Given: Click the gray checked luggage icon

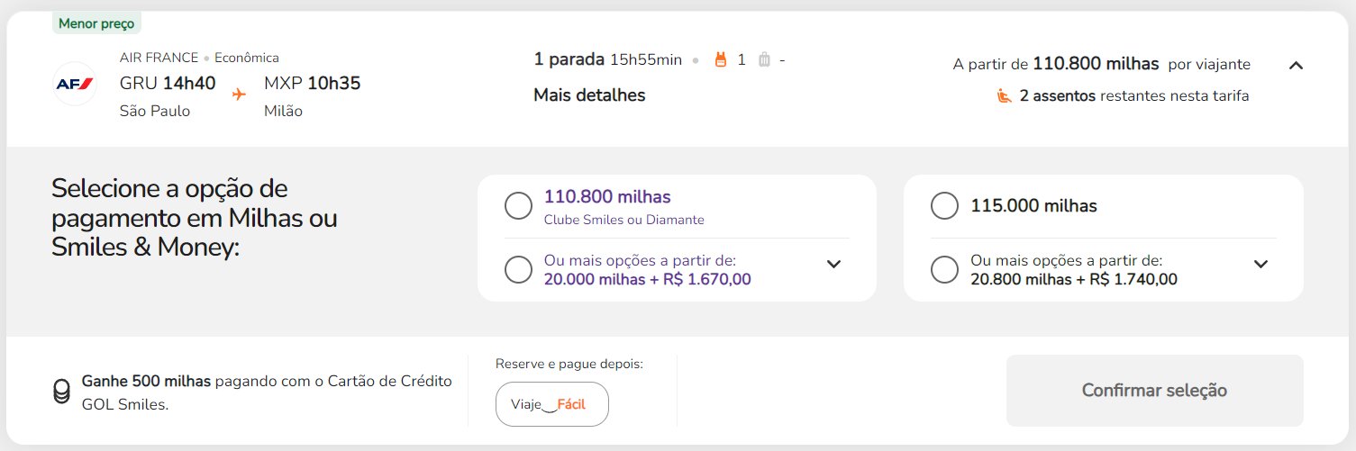Looking at the screenshot, I should point(764,60).
